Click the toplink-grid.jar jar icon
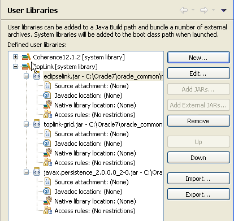This screenshot has width=234, height=221. click(37, 124)
